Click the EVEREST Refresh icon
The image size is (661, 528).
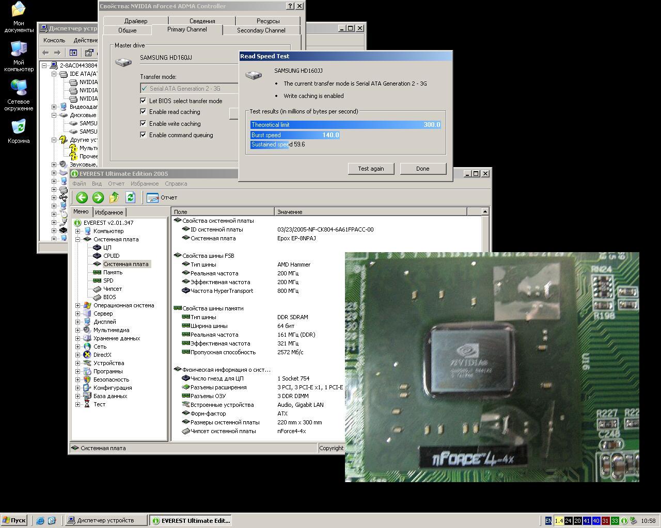click(x=130, y=197)
